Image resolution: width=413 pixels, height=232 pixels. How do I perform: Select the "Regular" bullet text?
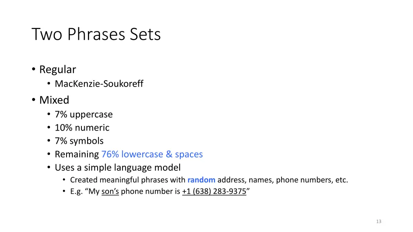58,69
